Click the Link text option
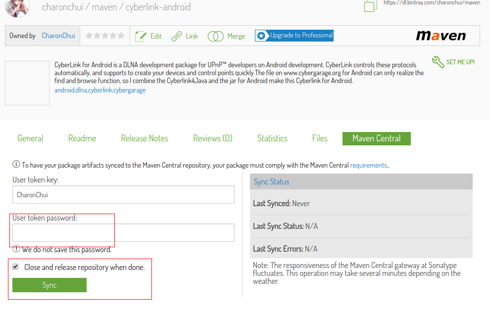This screenshot has width=490, height=314. (192, 36)
